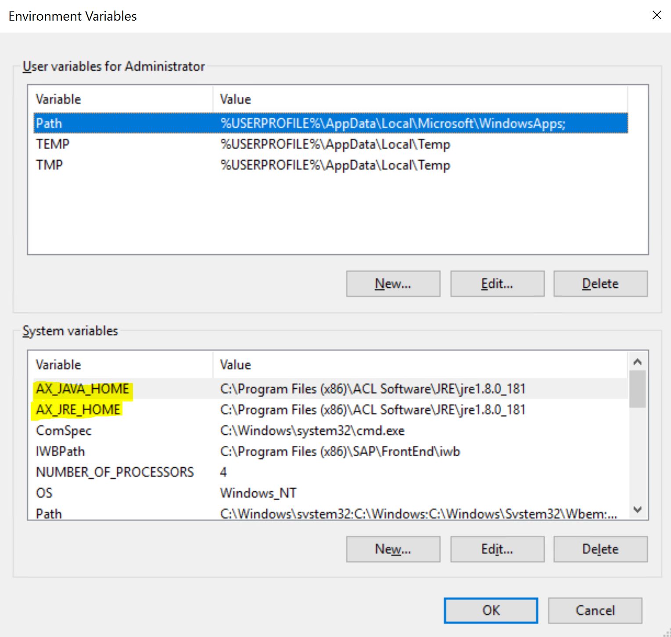Click the scrollbar up arrow

tap(637, 361)
